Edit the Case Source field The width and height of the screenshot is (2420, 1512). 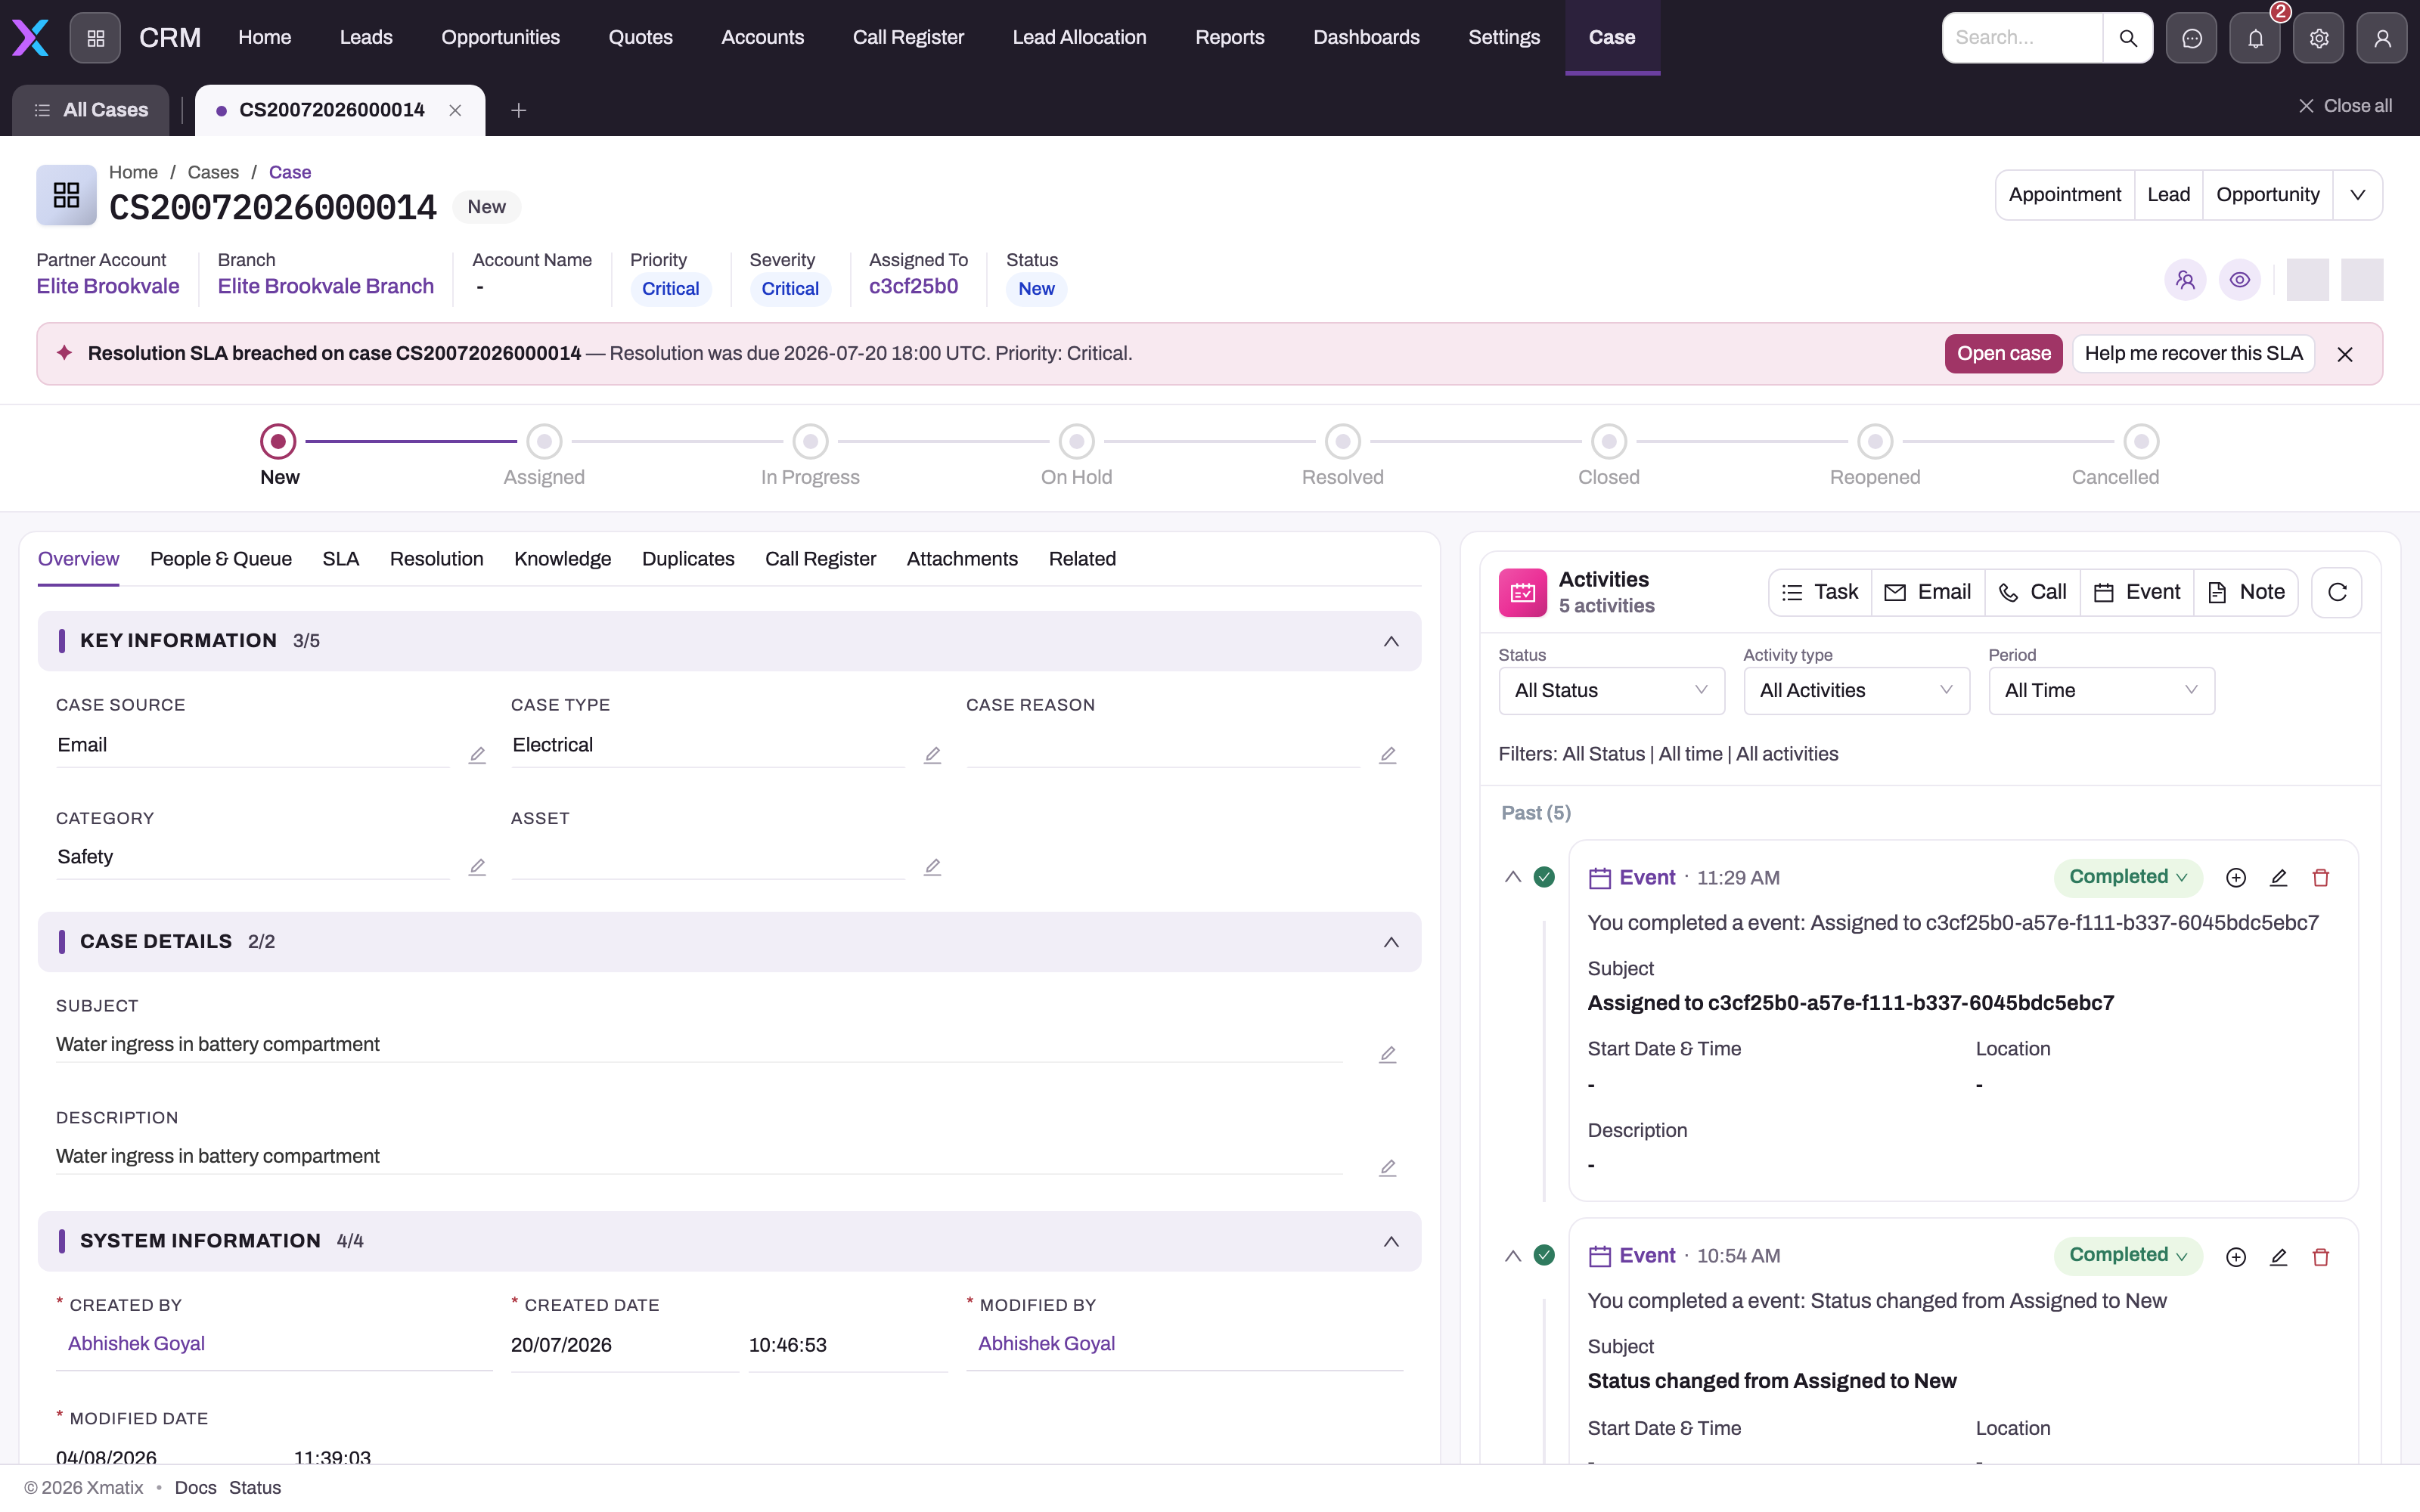[x=477, y=755]
